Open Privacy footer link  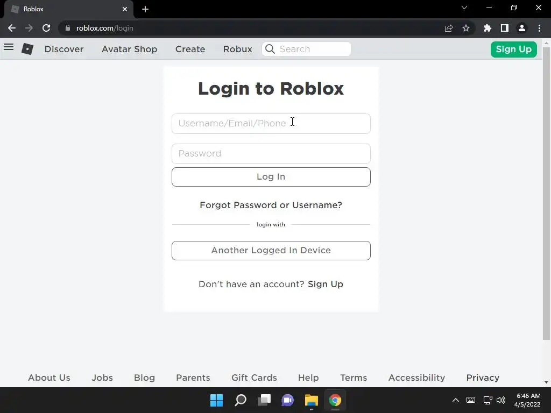(483, 378)
